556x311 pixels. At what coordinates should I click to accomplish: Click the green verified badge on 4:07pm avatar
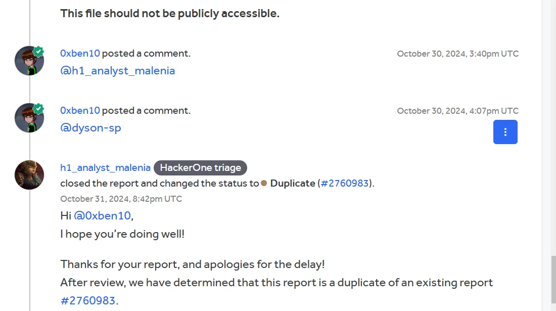[x=38, y=109]
